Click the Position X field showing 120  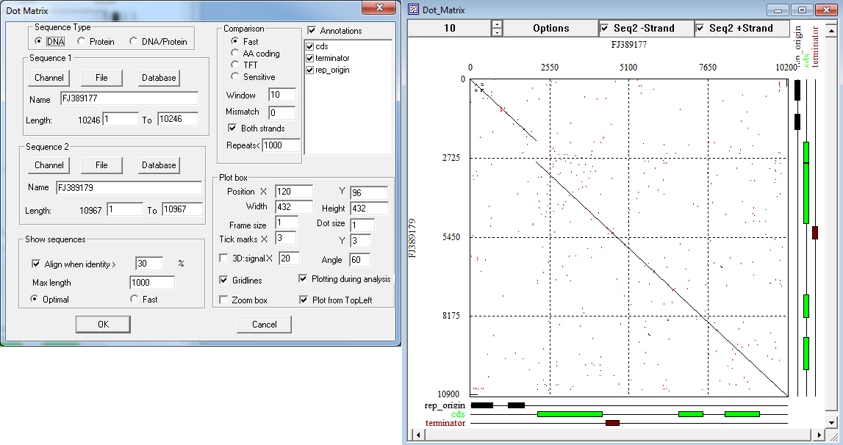pos(293,192)
